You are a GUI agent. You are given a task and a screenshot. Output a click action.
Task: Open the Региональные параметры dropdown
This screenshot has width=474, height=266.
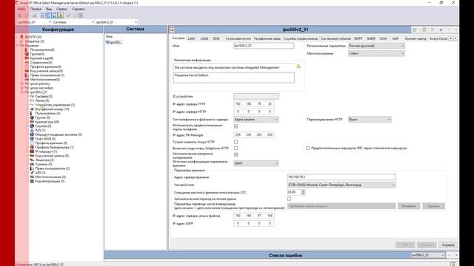pyautogui.click(x=376, y=46)
